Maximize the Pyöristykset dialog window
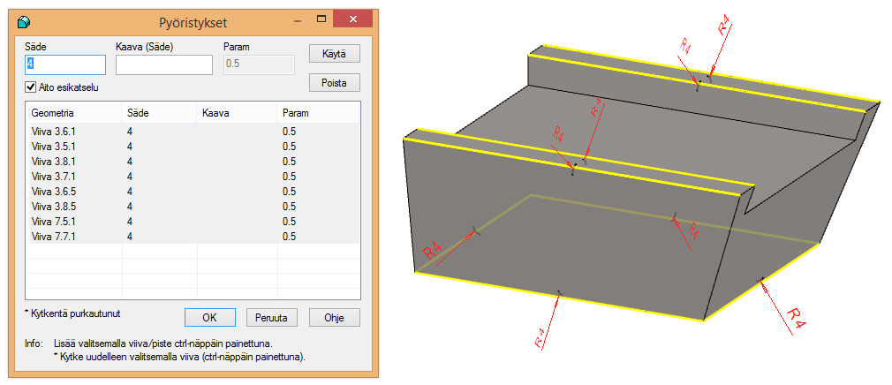 tap(323, 19)
